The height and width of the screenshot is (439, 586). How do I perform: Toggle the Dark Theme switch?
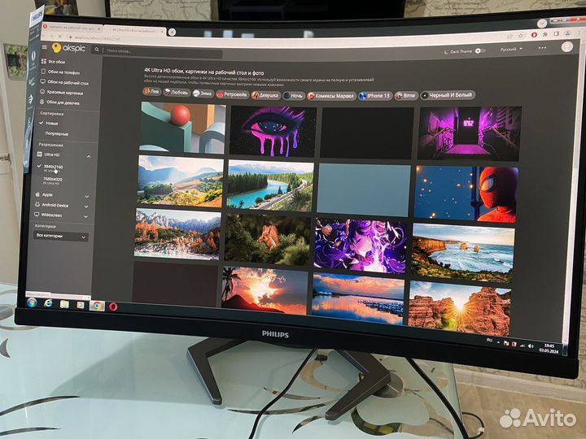(480, 51)
